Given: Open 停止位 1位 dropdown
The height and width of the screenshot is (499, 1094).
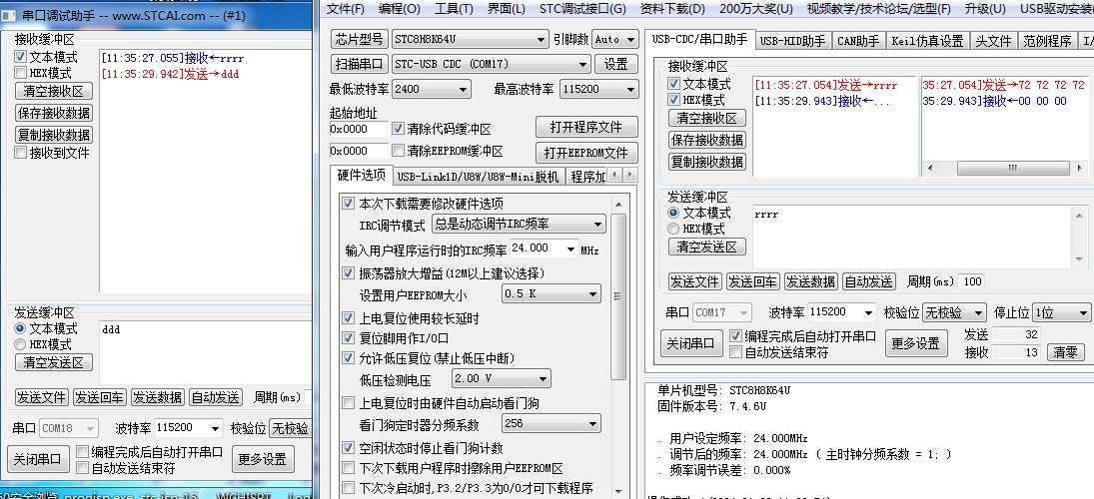Looking at the screenshot, I should click(x=1061, y=312).
